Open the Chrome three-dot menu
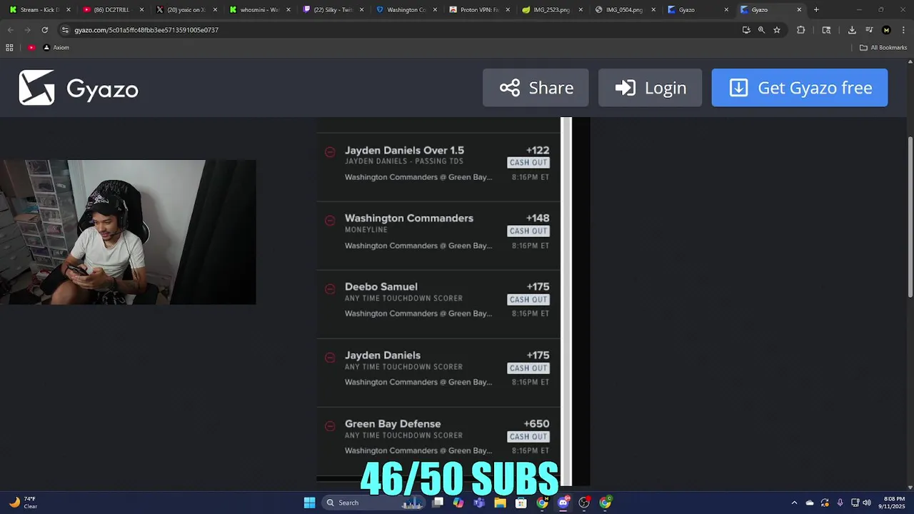914x514 pixels. click(903, 30)
